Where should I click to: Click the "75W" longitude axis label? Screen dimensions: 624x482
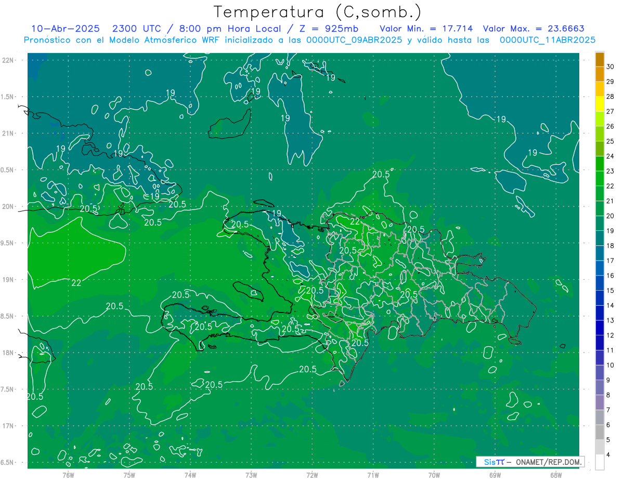129,475
